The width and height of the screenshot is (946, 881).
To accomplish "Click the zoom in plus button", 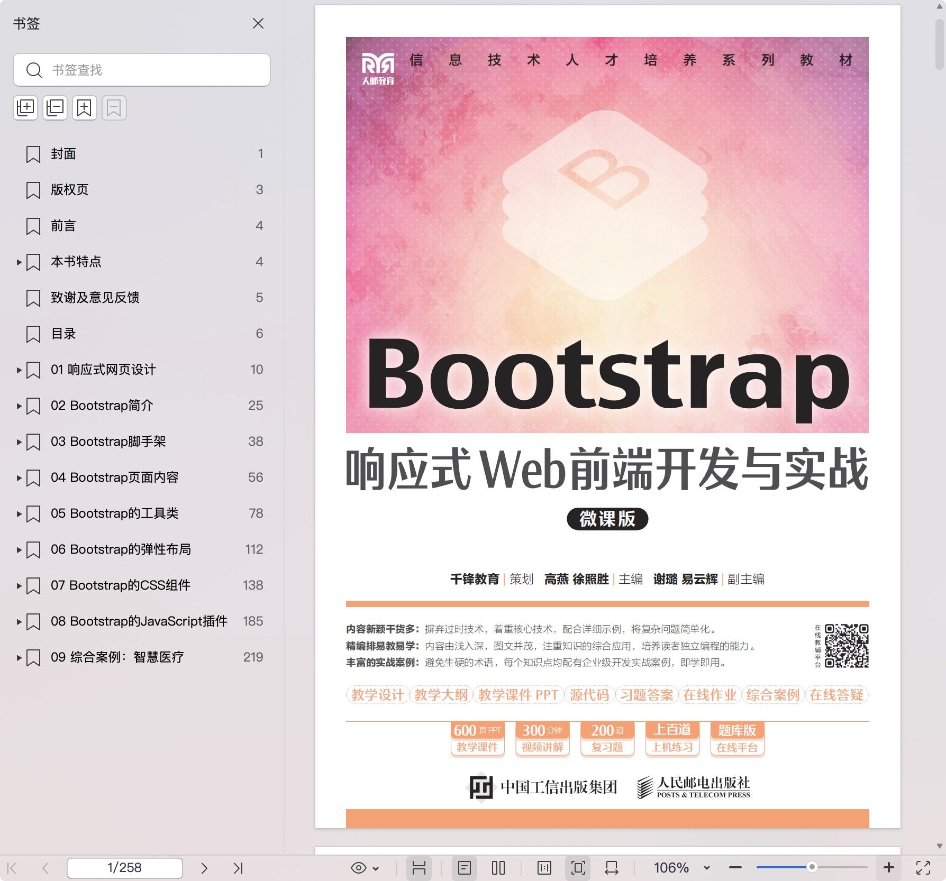I will click(x=889, y=868).
